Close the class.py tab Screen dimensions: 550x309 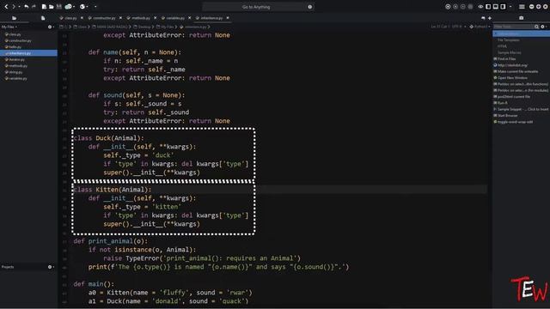[82, 18]
